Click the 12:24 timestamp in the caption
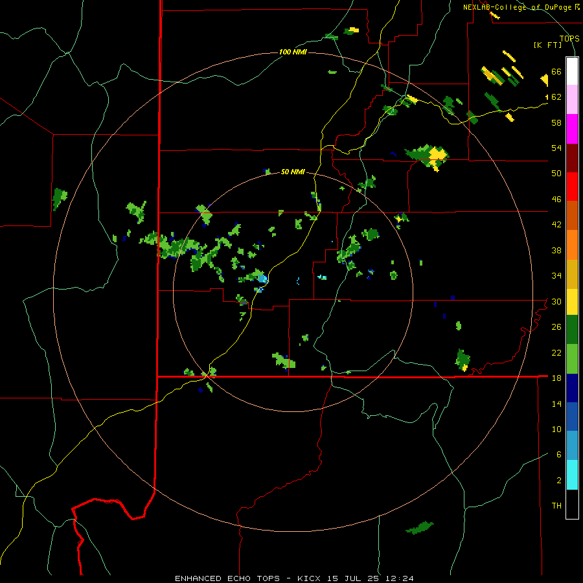 (x=400, y=578)
